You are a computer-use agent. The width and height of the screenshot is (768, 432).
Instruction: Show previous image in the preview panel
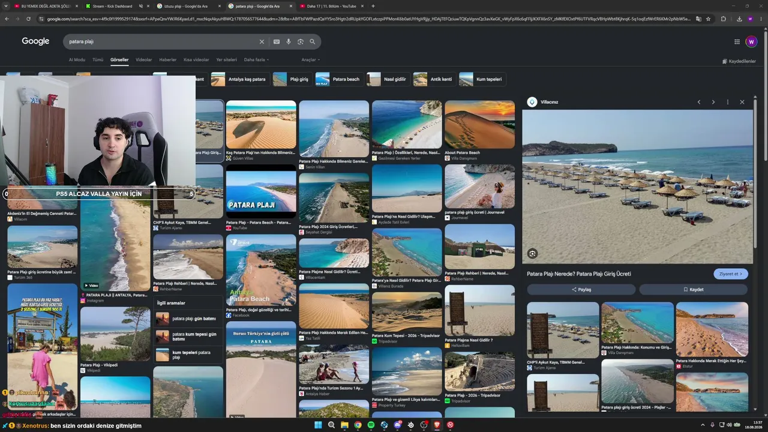(x=699, y=102)
